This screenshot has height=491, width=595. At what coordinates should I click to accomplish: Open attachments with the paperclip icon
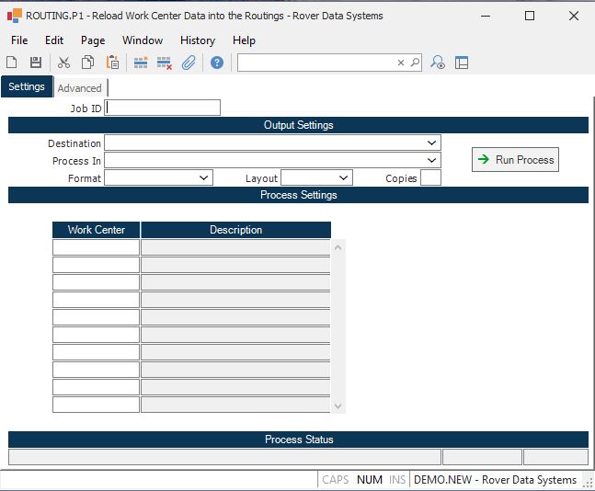(x=189, y=63)
